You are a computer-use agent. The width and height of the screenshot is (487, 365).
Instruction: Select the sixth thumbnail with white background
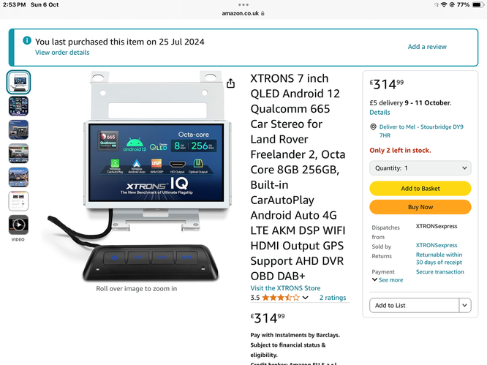(18, 201)
